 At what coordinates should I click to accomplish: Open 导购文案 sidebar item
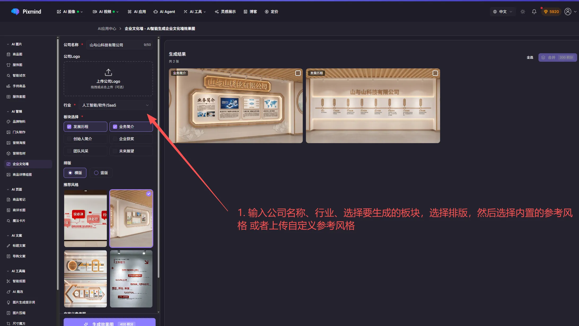tap(19, 256)
